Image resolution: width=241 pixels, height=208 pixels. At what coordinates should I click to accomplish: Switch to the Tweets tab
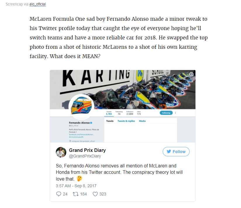pyautogui.click(x=110, y=121)
